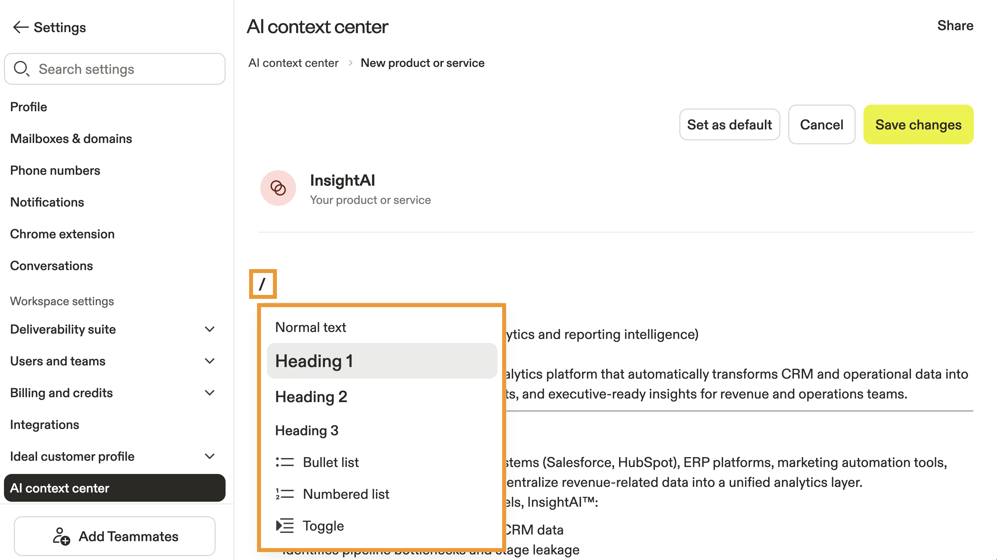Click the back arrow next to Settings
This screenshot has width=997, height=560.
[x=21, y=27]
